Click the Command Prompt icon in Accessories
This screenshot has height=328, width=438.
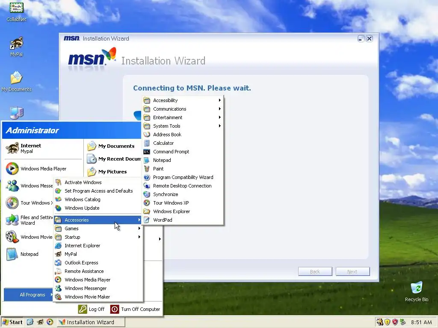(147, 152)
